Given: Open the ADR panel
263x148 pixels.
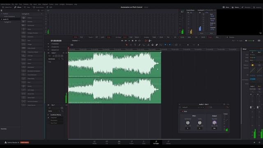Looking at the screenshot, I should click(x=49, y=7).
